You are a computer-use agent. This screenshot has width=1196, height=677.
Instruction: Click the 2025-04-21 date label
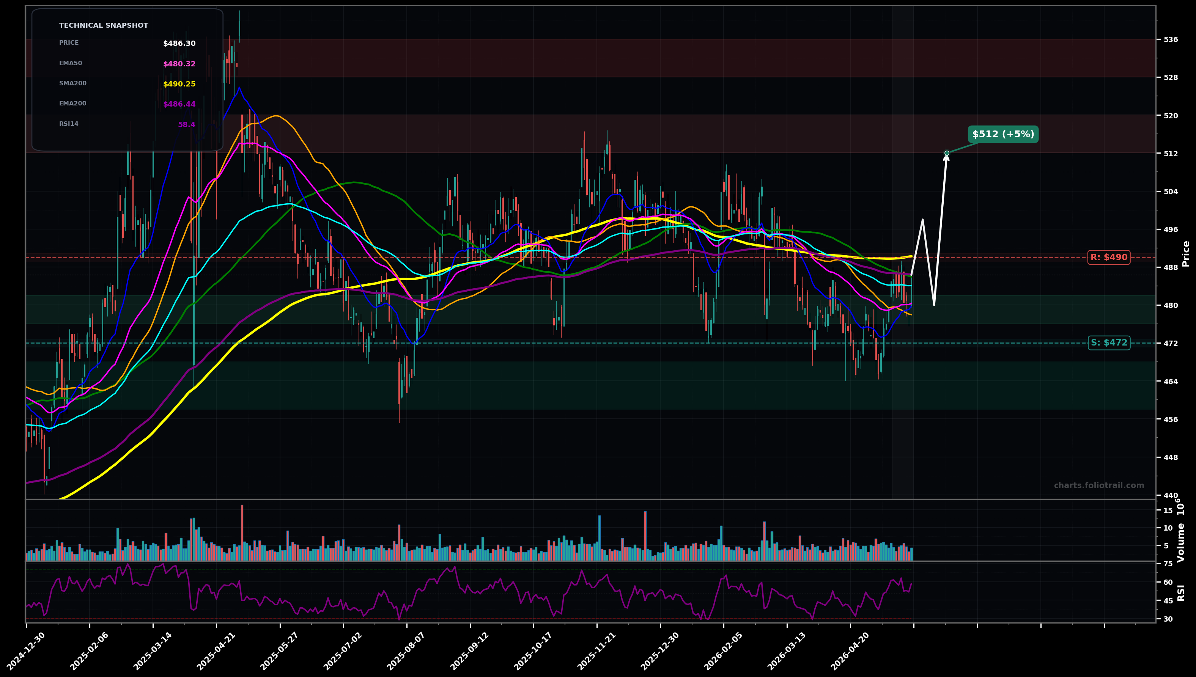pos(216,651)
